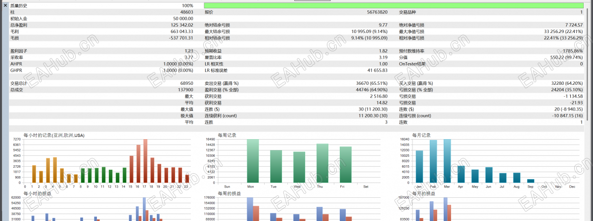Select long trades value 32280 (64.20%)
Image resolution: width=593 pixels, height=221 pixels.
[567, 83]
